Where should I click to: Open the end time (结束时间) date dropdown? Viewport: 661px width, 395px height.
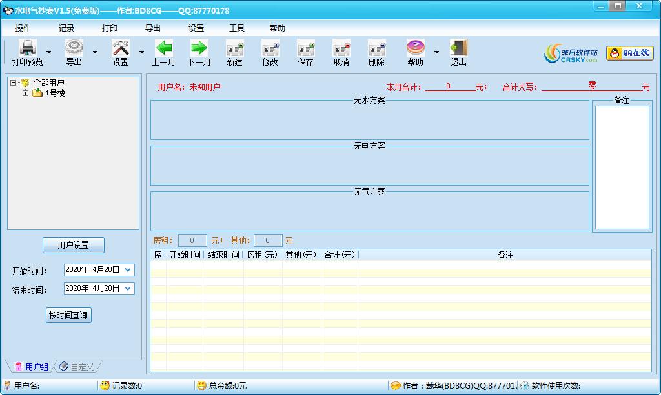coord(128,289)
